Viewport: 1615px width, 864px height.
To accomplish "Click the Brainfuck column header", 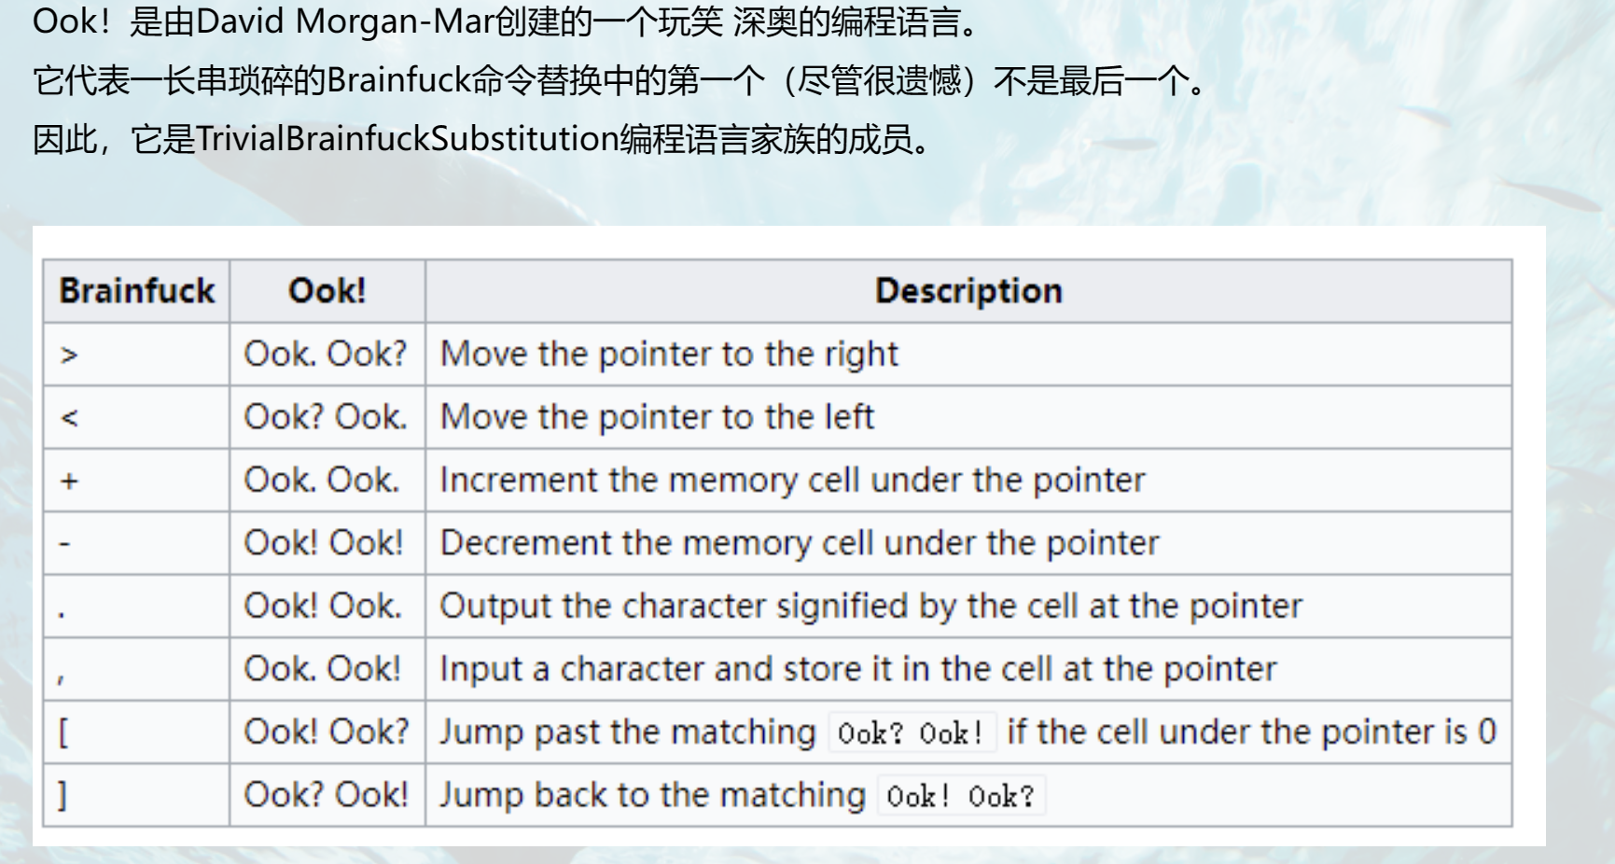I will 136,291.
